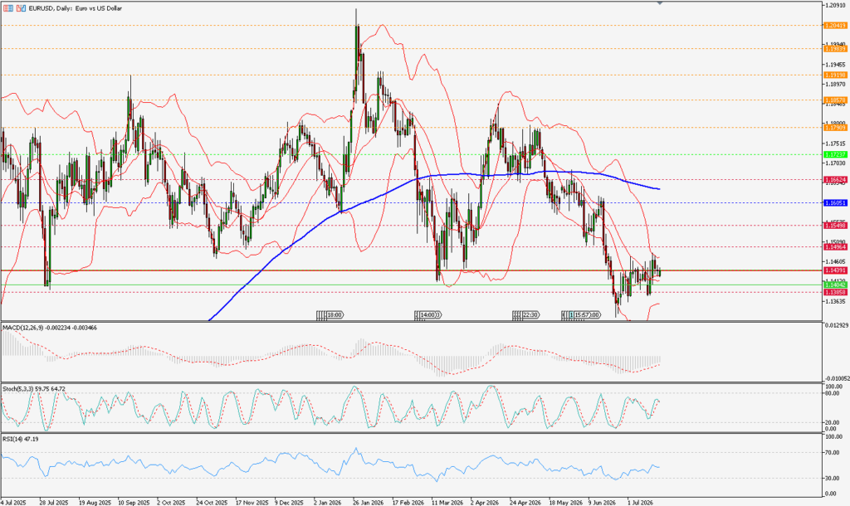850x506 pixels.
Task: Click the 17 Feb 2026 date label
Action: click(408, 503)
